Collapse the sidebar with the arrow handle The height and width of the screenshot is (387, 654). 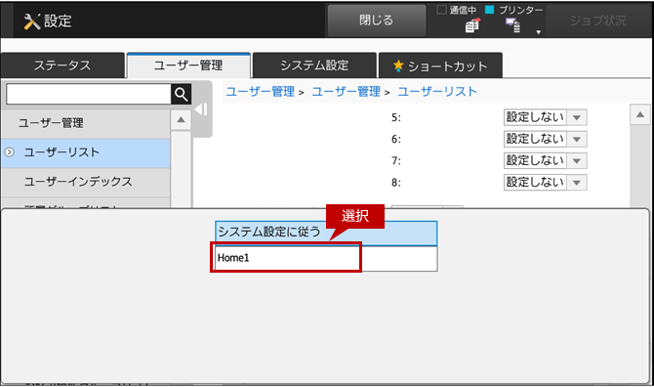pos(201,109)
